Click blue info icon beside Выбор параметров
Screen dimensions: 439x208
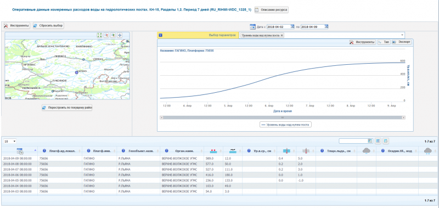[160, 35]
